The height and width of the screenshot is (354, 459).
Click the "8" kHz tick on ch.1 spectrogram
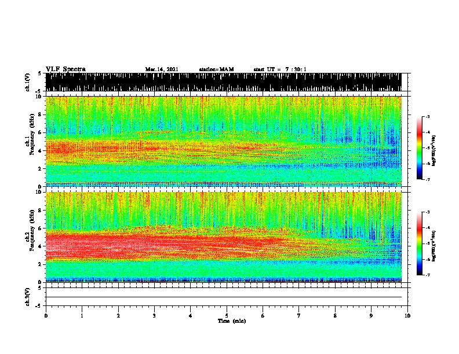pos(40,115)
